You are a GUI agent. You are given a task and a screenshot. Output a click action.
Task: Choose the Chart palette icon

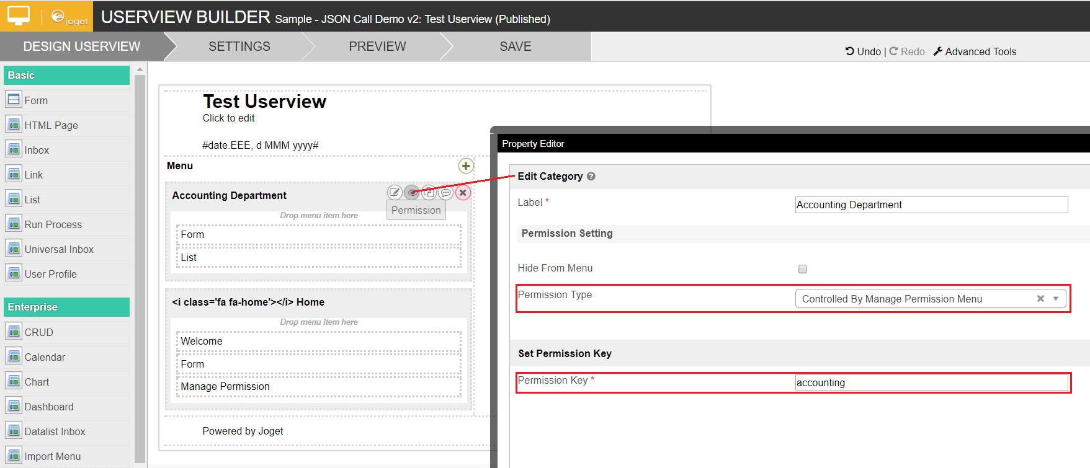[x=14, y=381]
